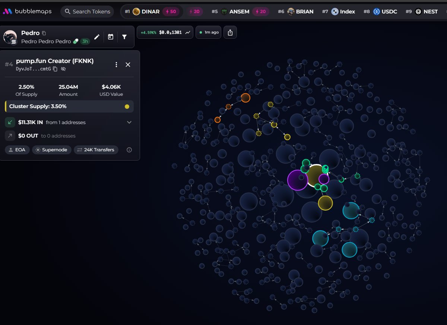Click the 3h token age badge
Viewport: 447px width, 325px height.
pos(85,41)
